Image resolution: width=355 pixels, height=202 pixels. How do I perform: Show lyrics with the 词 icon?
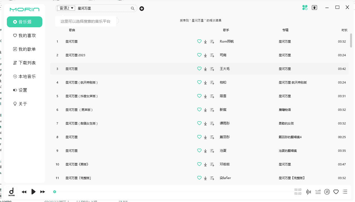pyautogui.click(x=327, y=192)
